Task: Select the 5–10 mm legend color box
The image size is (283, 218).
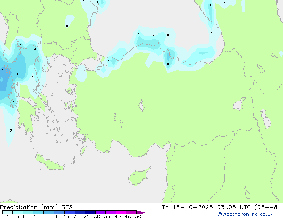Action: (x=49, y=212)
